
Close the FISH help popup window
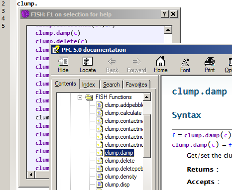tap(173, 14)
